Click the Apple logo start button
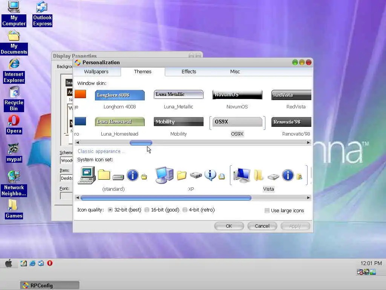 (x=9, y=263)
